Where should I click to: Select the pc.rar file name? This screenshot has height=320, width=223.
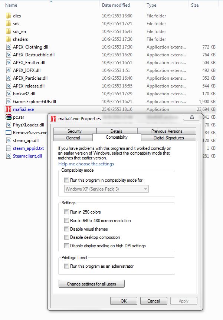(19, 117)
